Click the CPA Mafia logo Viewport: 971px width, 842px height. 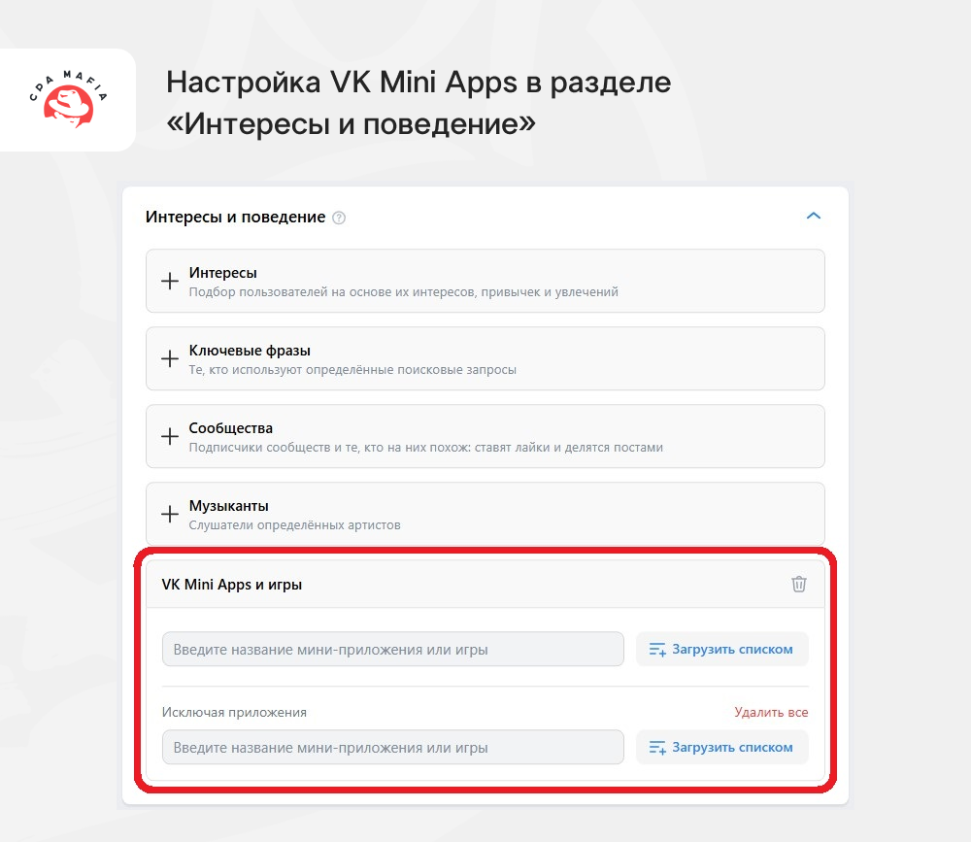click(x=68, y=99)
